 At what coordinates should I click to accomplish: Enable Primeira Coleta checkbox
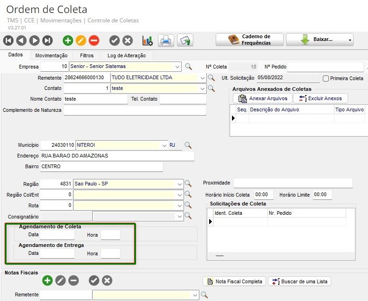tap(326, 78)
